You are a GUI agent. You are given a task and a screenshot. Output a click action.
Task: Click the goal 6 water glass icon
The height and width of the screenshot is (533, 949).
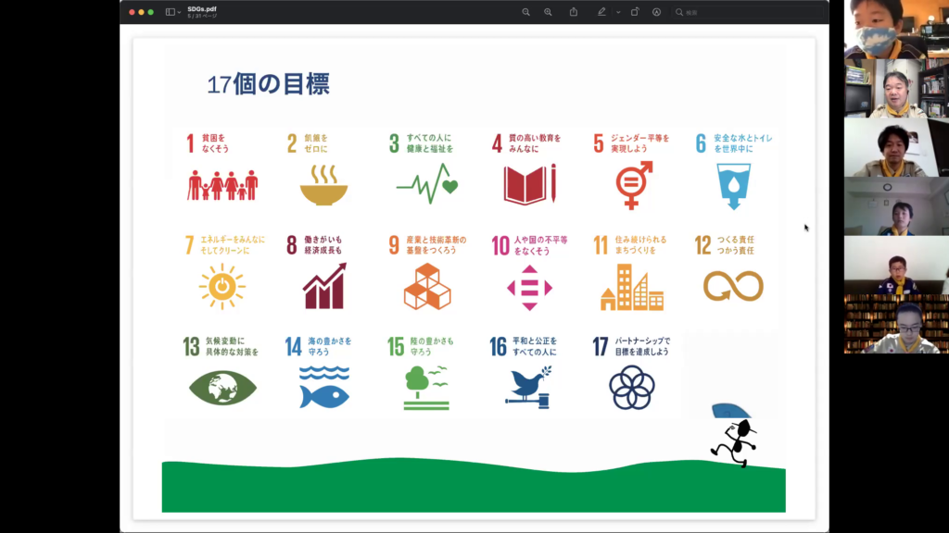coord(734,186)
